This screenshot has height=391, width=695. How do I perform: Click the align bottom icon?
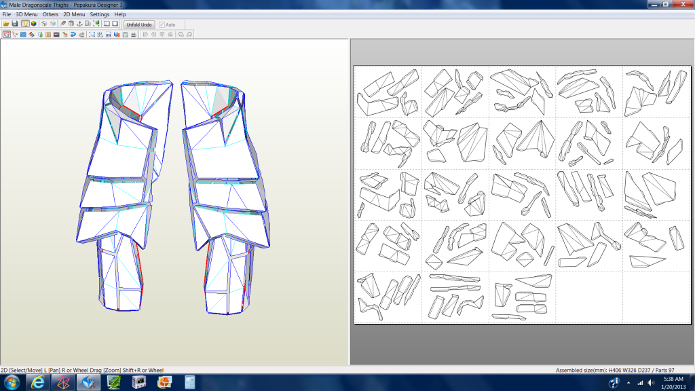170,35
